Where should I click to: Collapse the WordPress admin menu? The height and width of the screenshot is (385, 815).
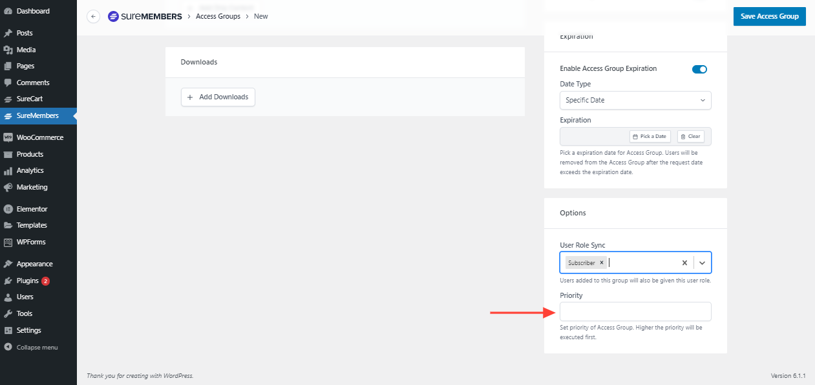pos(36,347)
